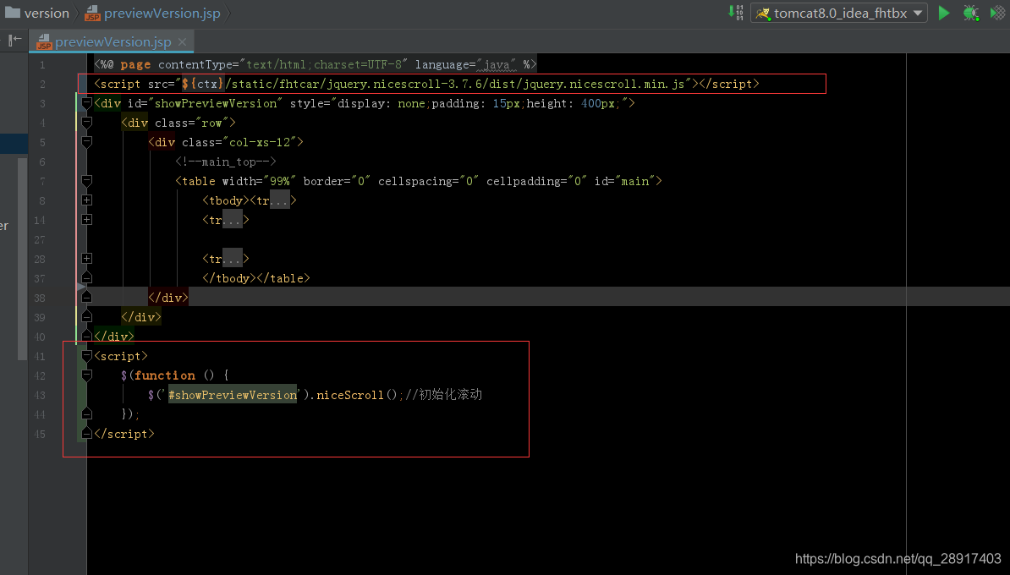The width and height of the screenshot is (1010, 575).
Task: Expand the folded tbody on line 8
Action: (x=87, y=200)
